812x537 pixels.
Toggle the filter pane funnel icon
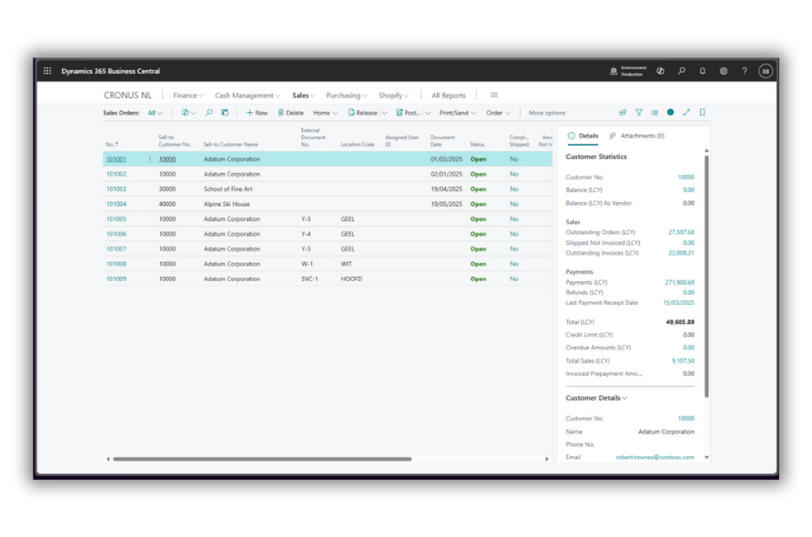coord(638,112)
